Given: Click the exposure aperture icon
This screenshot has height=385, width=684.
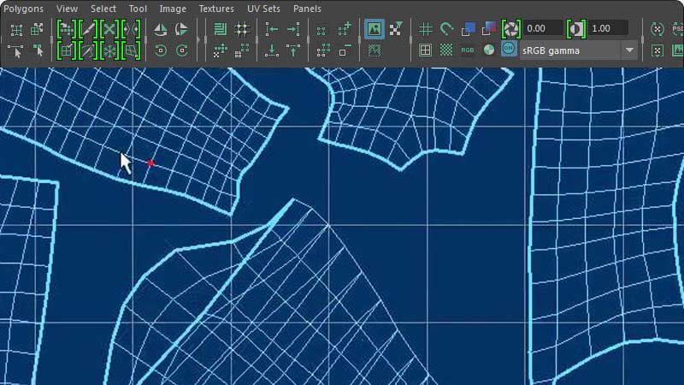Looking at the screenshot, I should [x=510, y=29].
